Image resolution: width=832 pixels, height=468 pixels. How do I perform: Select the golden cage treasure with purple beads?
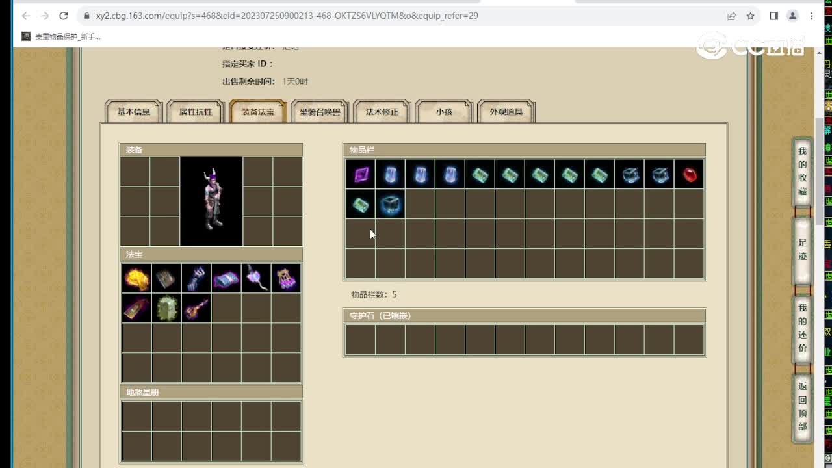pyautogui.click(x=286, y=278)
